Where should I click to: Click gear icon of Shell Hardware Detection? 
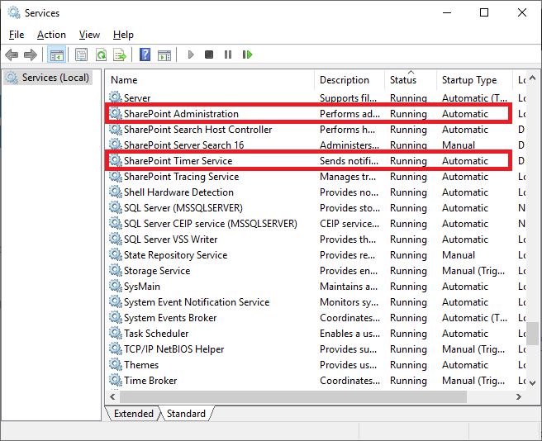[x=116, y=192]
